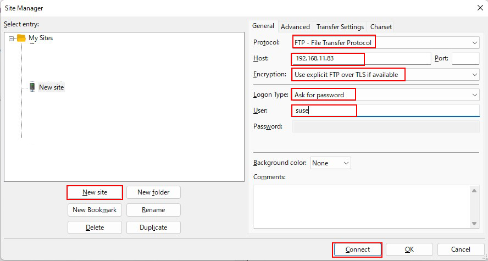Switch to the Advanced tab

coord(295,27)
